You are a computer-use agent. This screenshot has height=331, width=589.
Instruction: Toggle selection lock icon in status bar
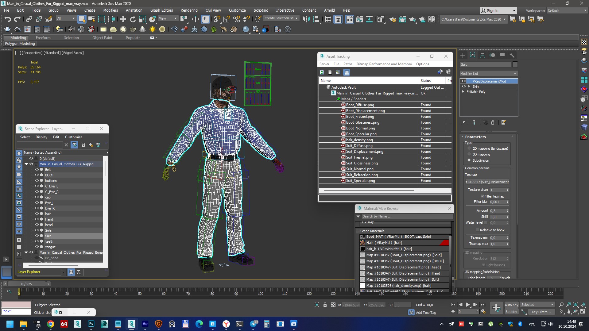tap(325, 305)
